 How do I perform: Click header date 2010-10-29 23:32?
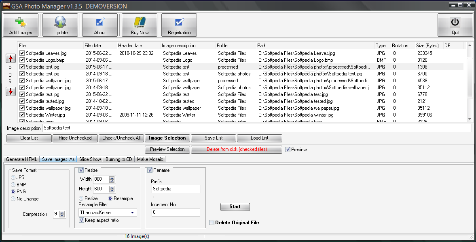(x=136, y=53)
